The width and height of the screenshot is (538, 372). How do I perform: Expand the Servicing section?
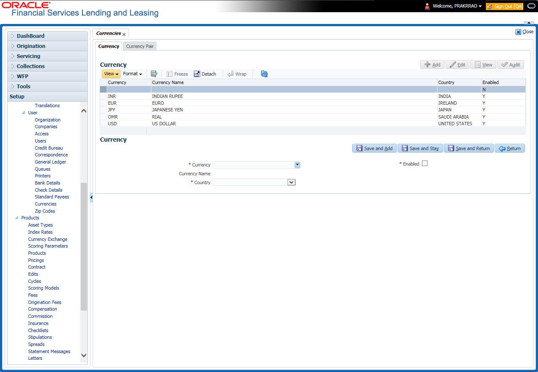point(47,56)
